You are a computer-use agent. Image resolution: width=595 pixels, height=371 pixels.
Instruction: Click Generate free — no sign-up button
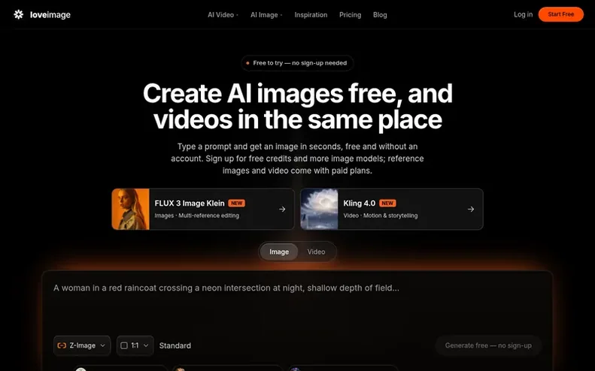point(488,345)
